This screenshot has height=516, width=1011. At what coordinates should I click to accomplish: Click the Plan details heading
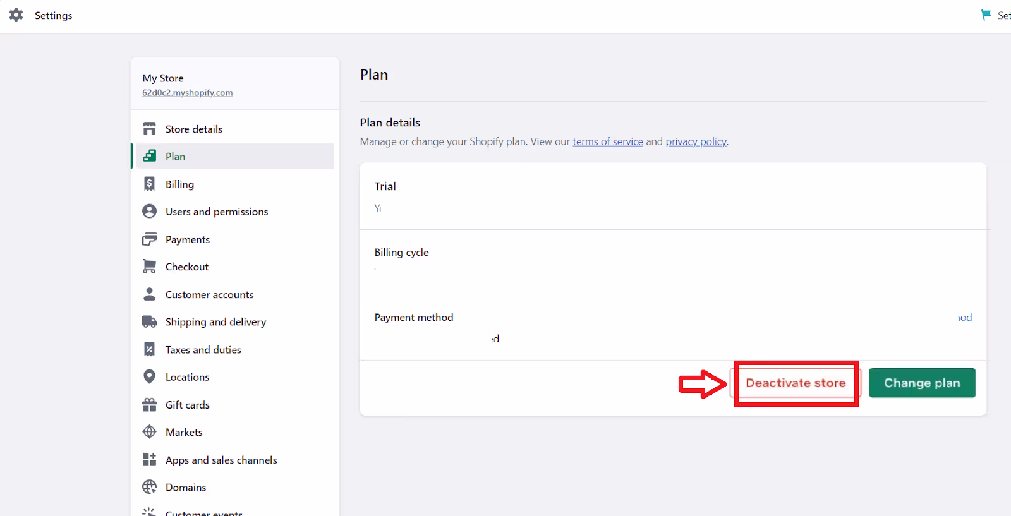click(390, 123)
